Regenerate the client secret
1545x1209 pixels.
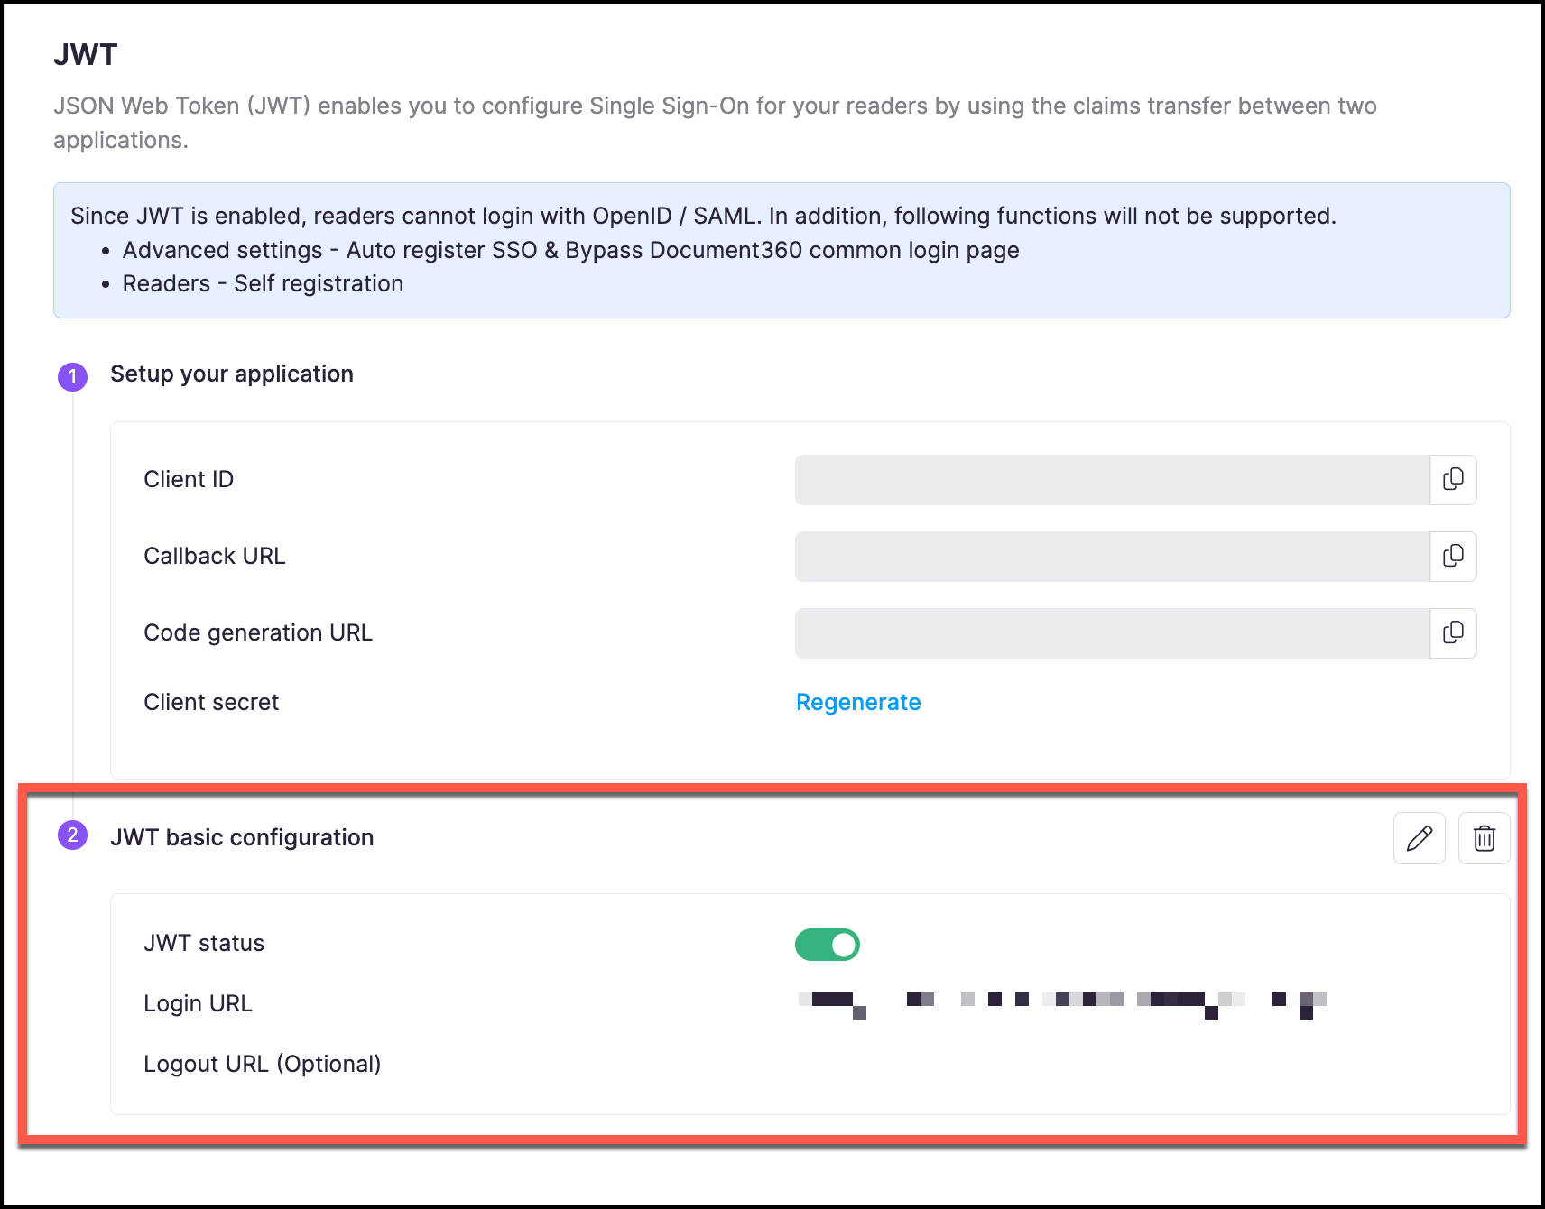coord(857,702)
